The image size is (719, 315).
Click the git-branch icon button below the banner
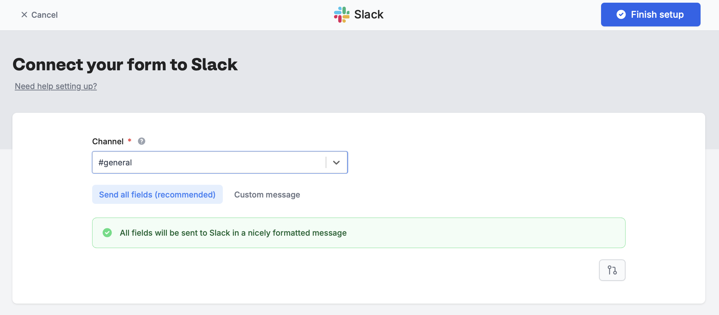click(x=612, y=270)
